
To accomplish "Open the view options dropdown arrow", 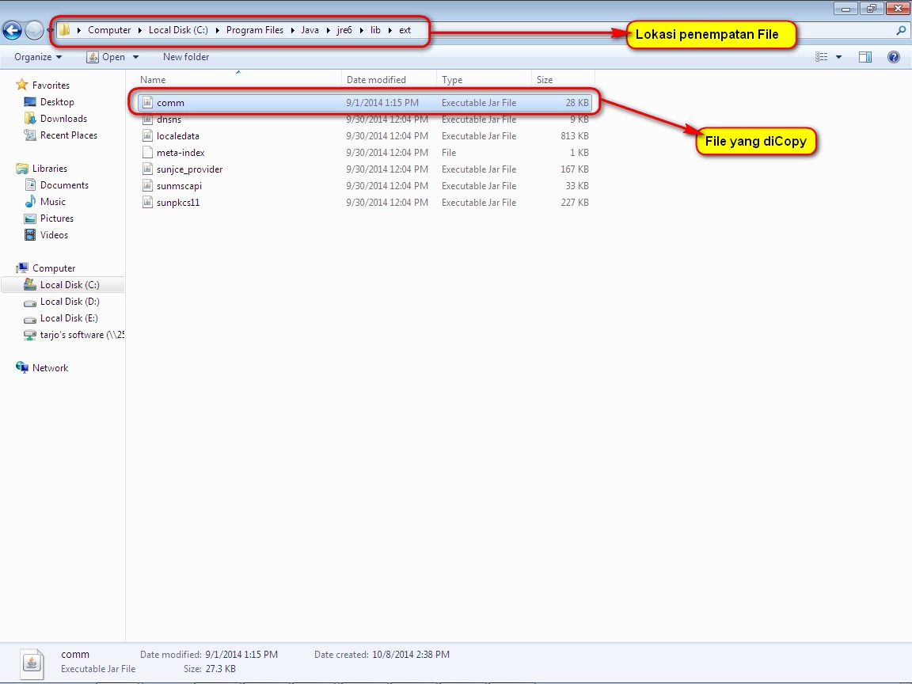I will click(838, 57).
